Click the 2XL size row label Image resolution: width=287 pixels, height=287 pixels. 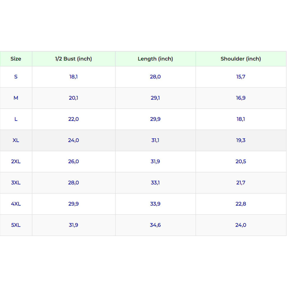point(16,162)
